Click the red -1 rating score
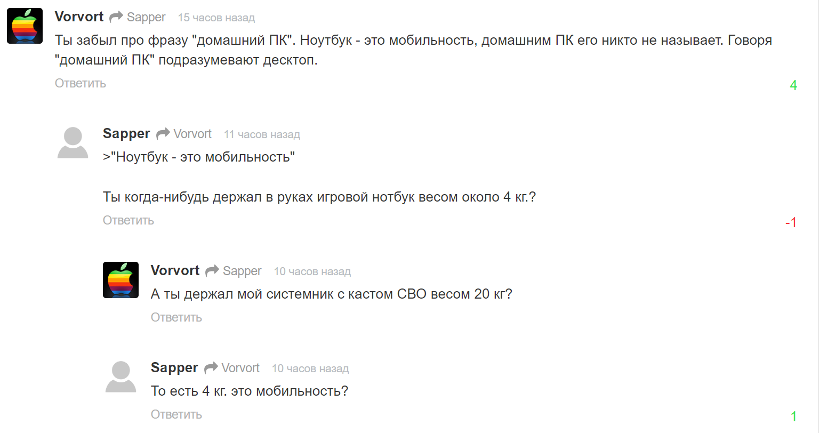This screenshot has height=433, width=819. click(x=791, y=222)
